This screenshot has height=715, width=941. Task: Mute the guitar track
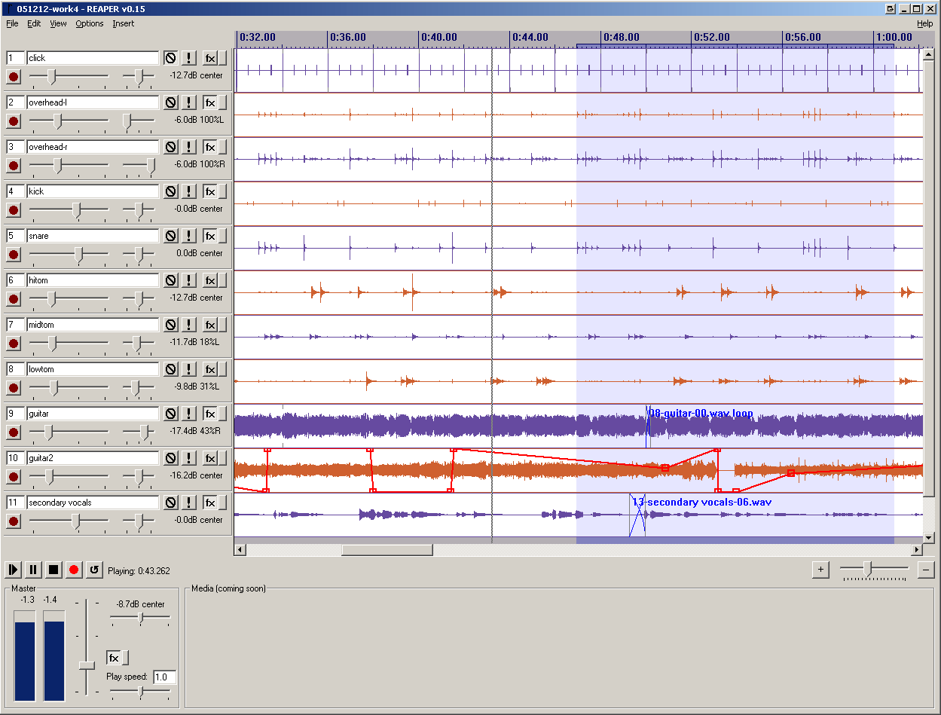[171, 414]
